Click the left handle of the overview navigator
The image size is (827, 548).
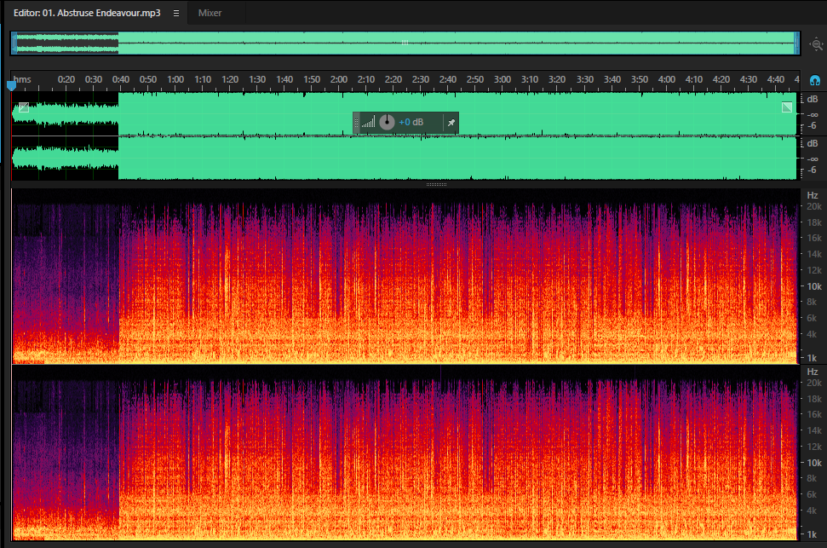point(14,43)
